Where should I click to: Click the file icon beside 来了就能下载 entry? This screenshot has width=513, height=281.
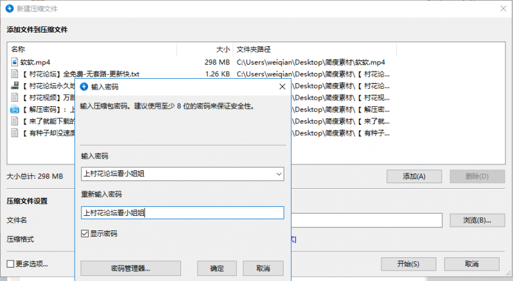[x=14, y=121]
